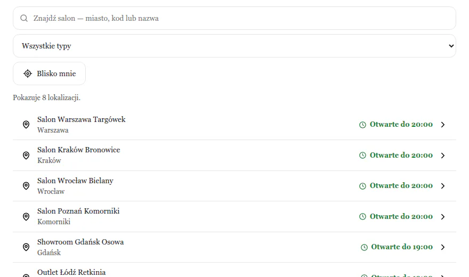Click the crosshair location icon in Blisko mnie

28,74
